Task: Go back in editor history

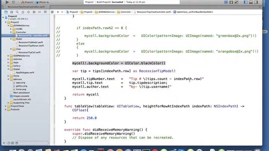Action: 58,12
